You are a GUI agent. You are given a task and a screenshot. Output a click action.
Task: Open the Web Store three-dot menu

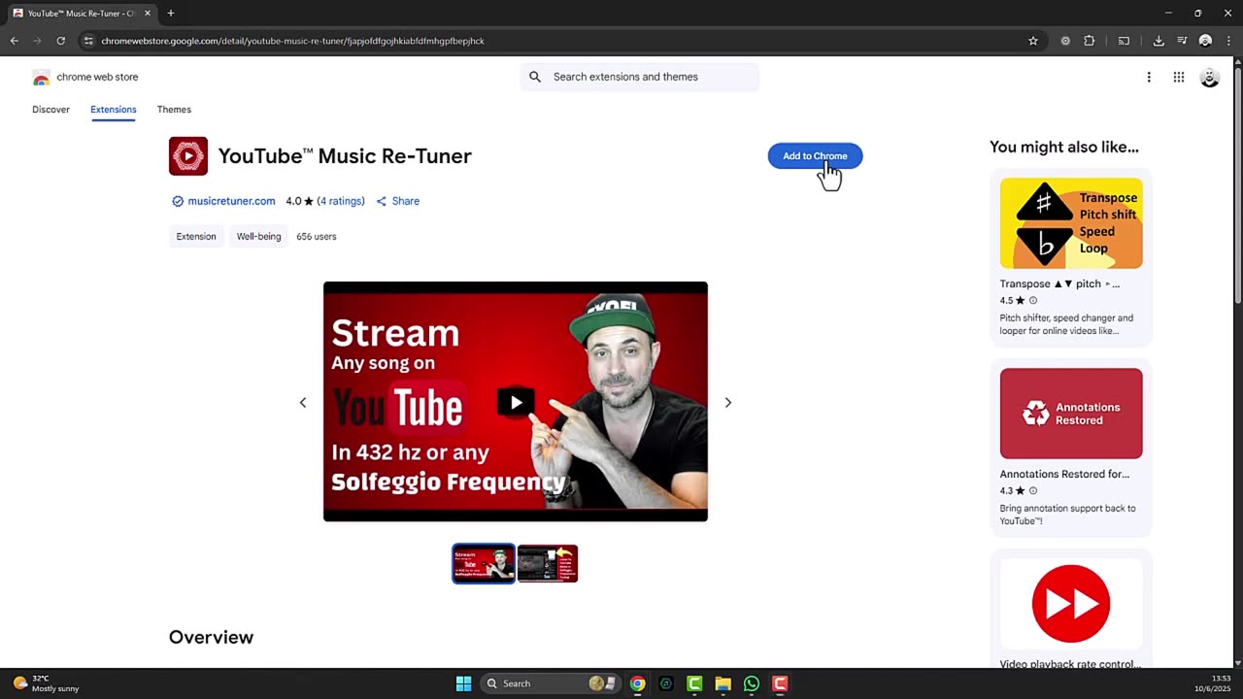pyautogui.click(x=1149, y=78)
